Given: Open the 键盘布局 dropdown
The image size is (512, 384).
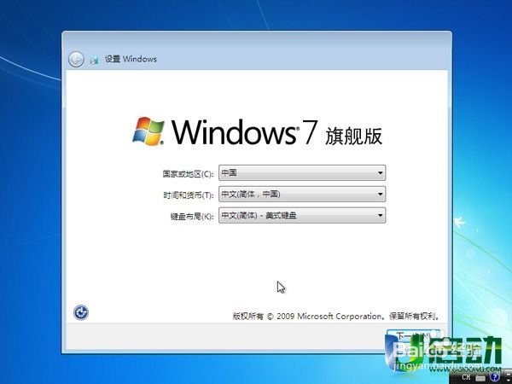Looking at the screenshot, I should tap(302, 215).
